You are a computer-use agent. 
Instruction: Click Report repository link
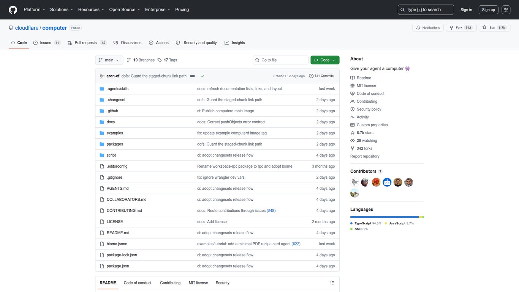point(365,156)
